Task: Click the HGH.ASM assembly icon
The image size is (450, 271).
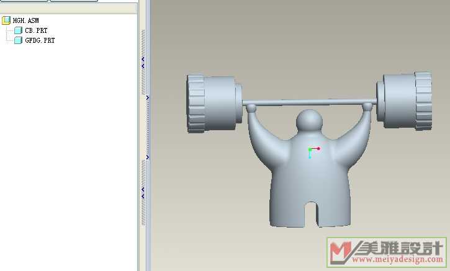Action: coord(6,20)
